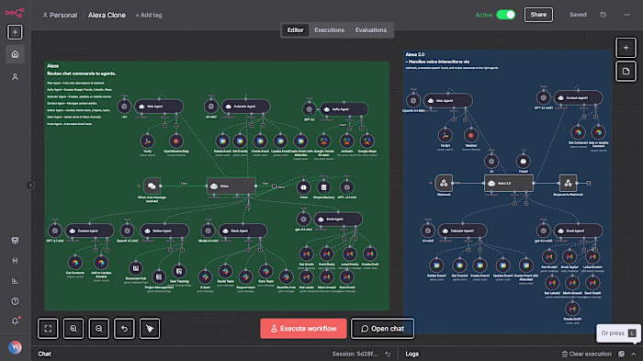Click the user avatar at sidebar bottom
Viewport: 643px width, 361px height.
(x=15, y=347)
